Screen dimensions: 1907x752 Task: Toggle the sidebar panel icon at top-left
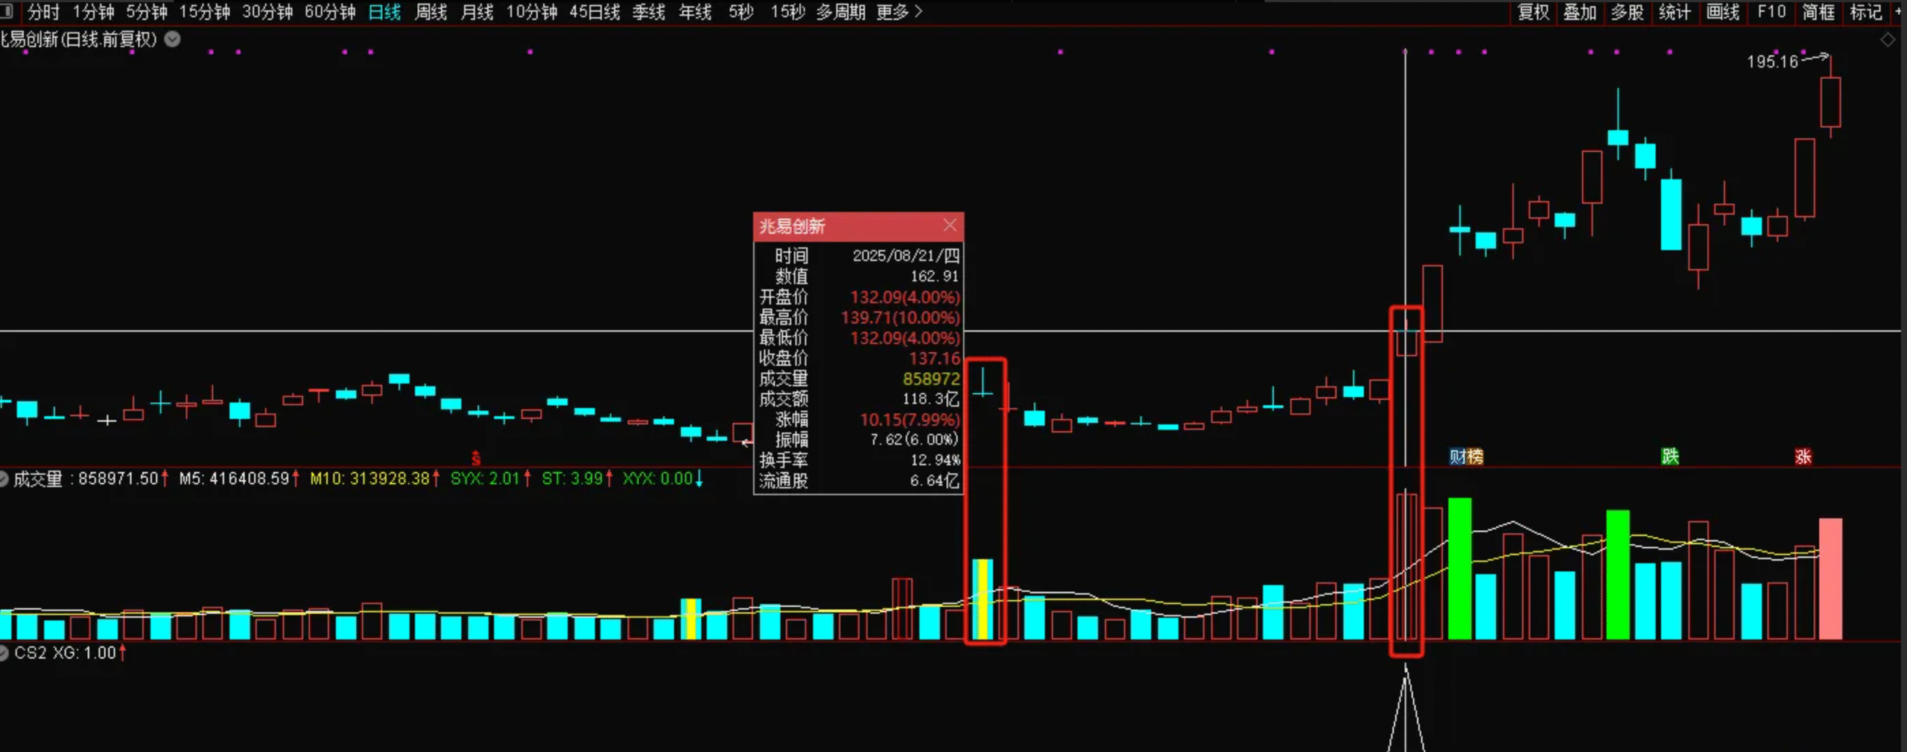pos(6,12)
